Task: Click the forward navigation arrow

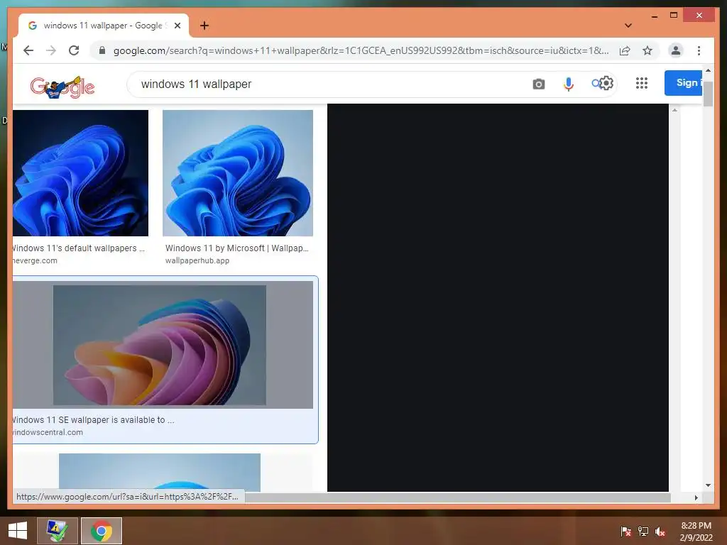Action: pyautogui.click(x=51, y=50)
